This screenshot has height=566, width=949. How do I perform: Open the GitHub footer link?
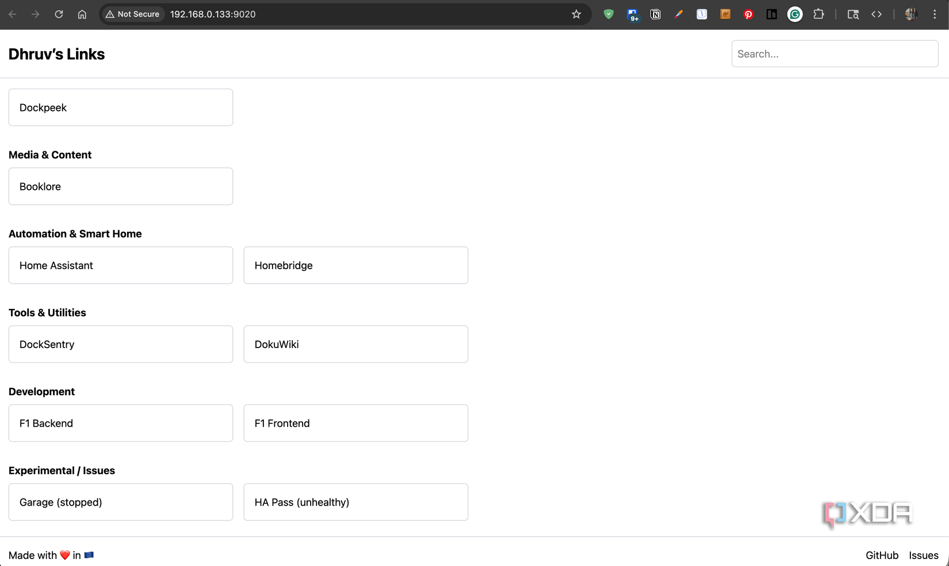point(882,555)
